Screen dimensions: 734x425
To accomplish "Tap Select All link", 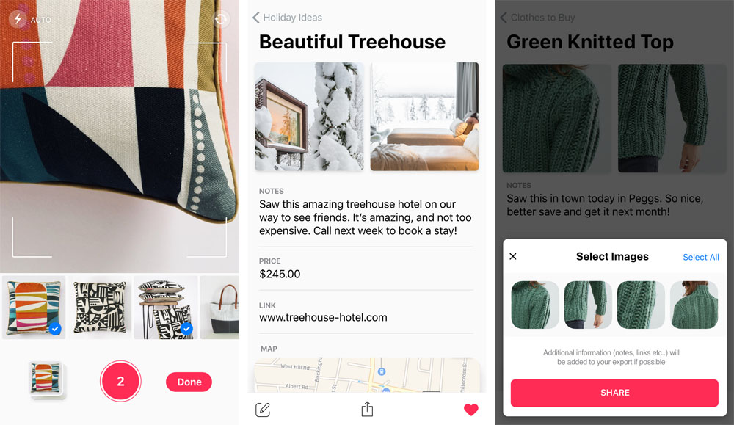I will [701, 257].
